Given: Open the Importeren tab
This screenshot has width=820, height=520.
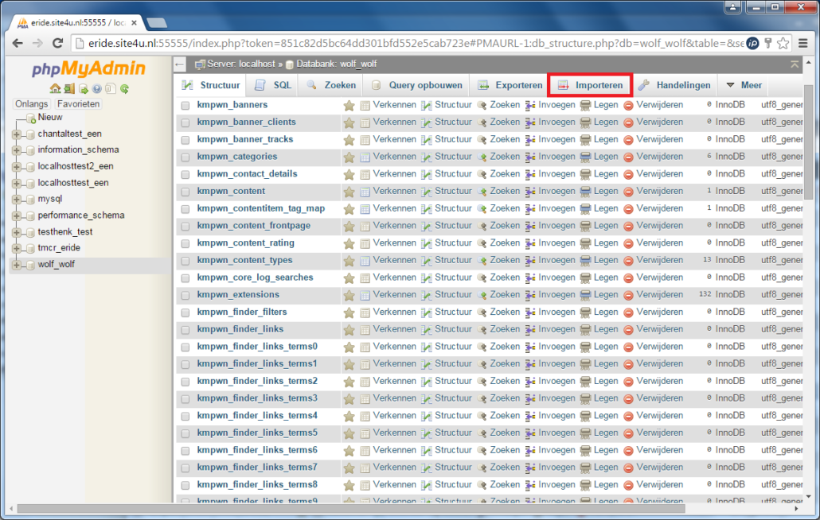Looking at the screenshot, I should pos(590,85).
